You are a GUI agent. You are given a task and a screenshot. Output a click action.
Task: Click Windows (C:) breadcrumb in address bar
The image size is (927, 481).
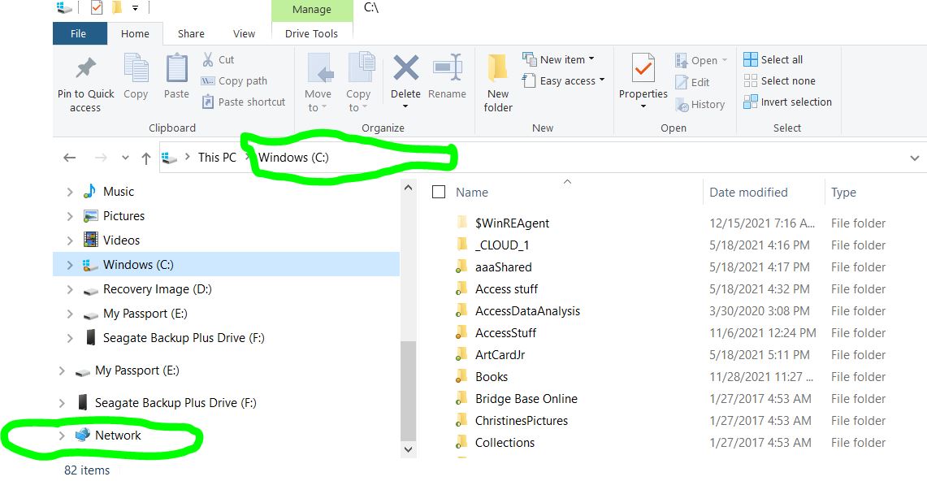[x=293, y=158]
